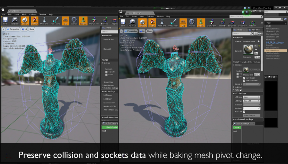Click Create Socket button in right window
The height and width of the screenshot is (164, 288).
pos(237,127)
